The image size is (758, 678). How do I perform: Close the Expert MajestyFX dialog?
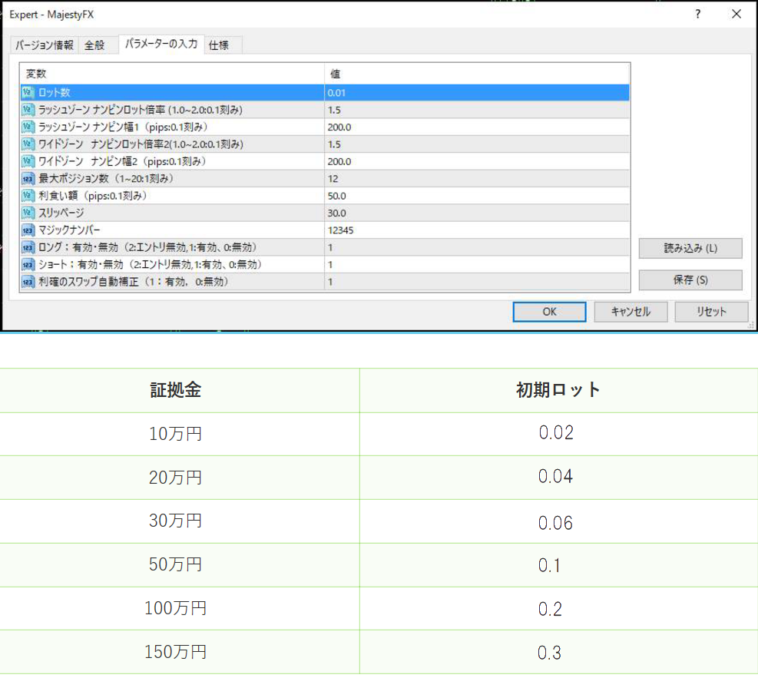736,14
